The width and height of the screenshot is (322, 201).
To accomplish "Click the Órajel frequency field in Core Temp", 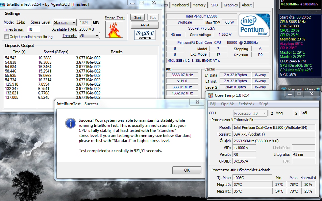I will tap(274, 141).
